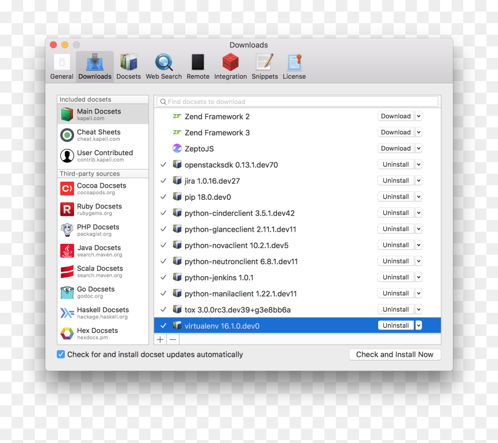Select the Ruby Docsets icon
The height and width of the screenshot is (443, 498).
pyautogui.click(x=67, y=209)
